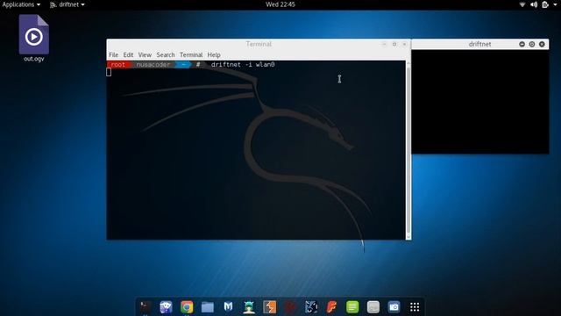Click the light gray icon beside the camera

coord(373,307)
